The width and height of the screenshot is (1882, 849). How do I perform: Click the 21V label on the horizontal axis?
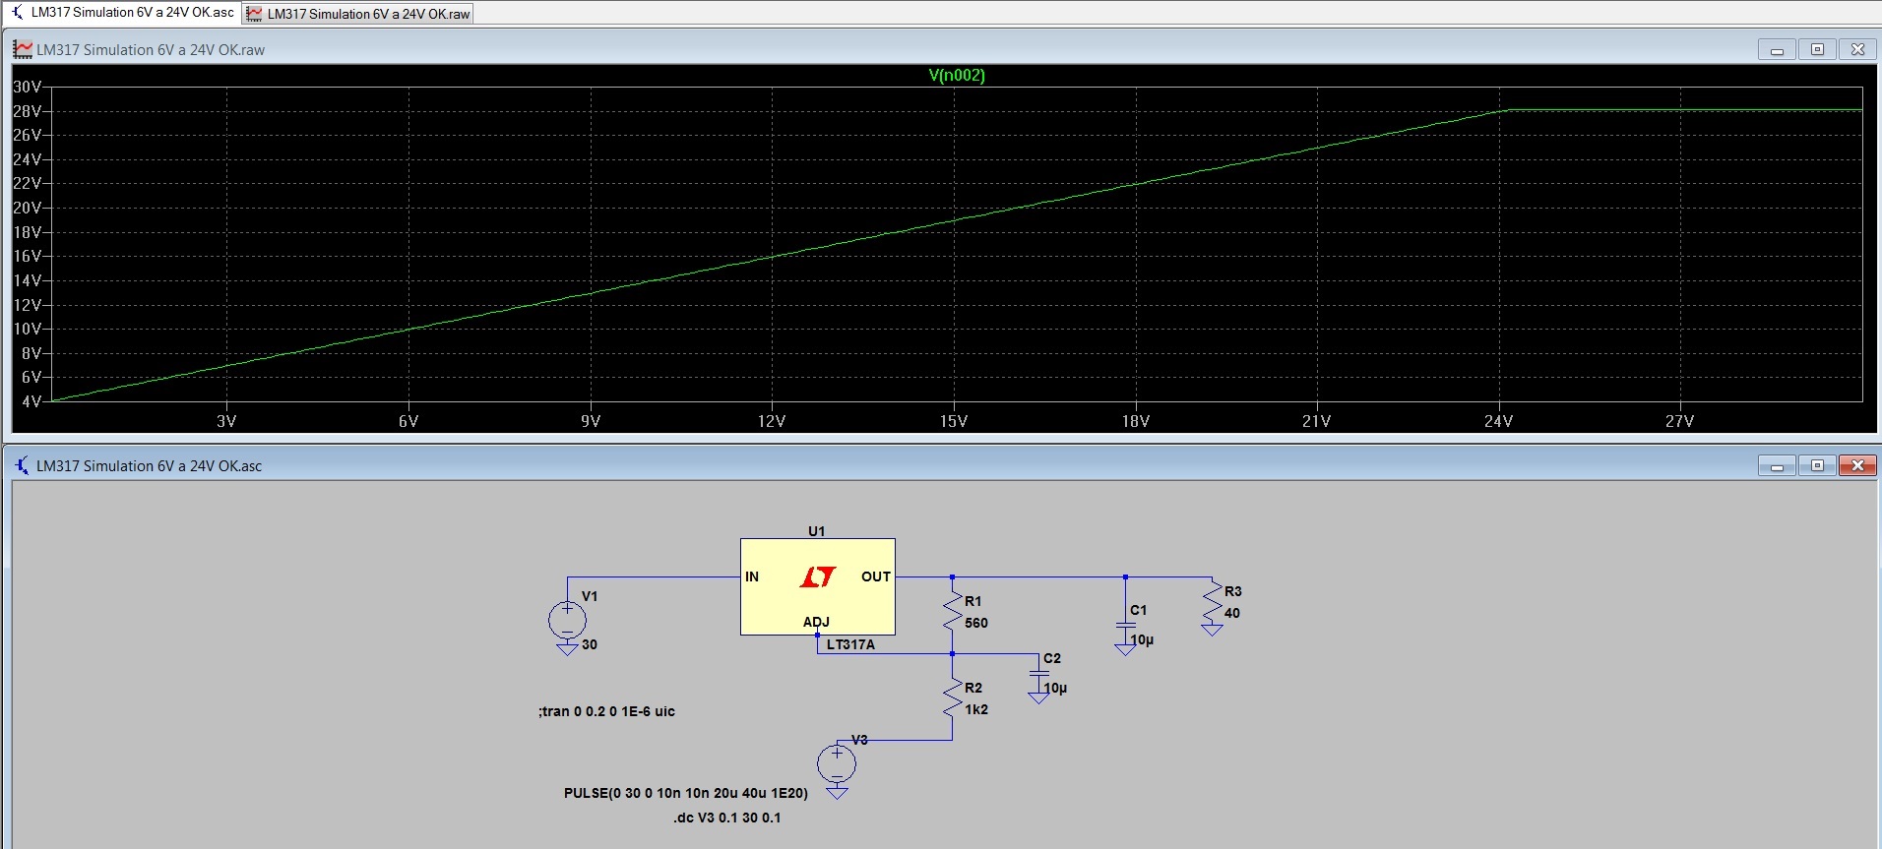[x=1317, y=421]
